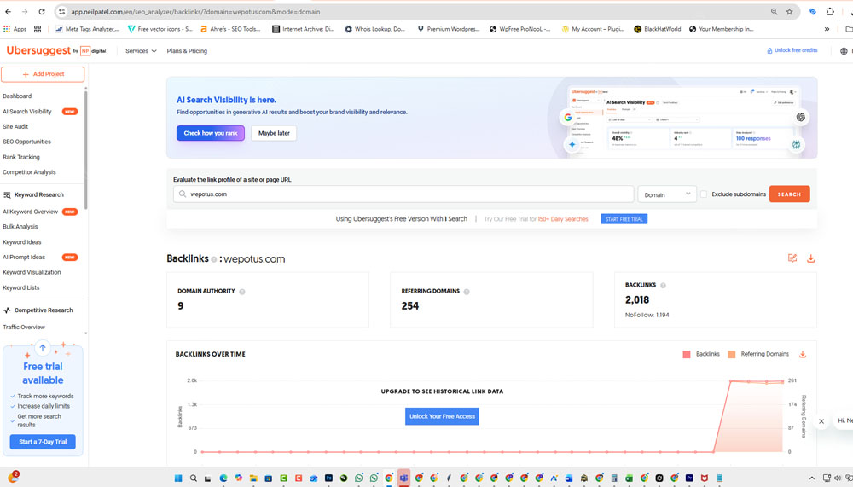Open the browser extensions puzzle icon
Screen dimensions: 853x487
(x=830, y=11)
